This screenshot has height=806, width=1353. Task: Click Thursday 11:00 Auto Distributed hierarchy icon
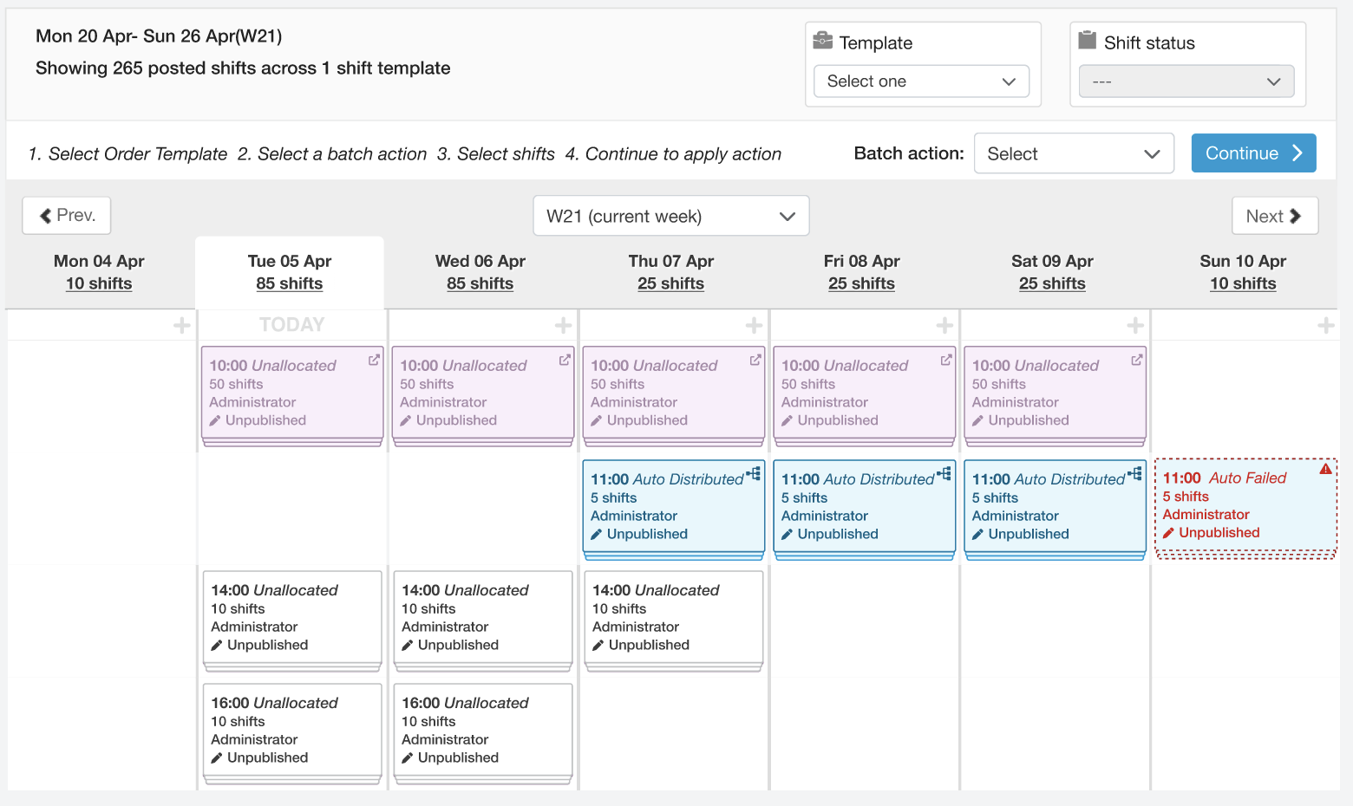coord(754,473)
